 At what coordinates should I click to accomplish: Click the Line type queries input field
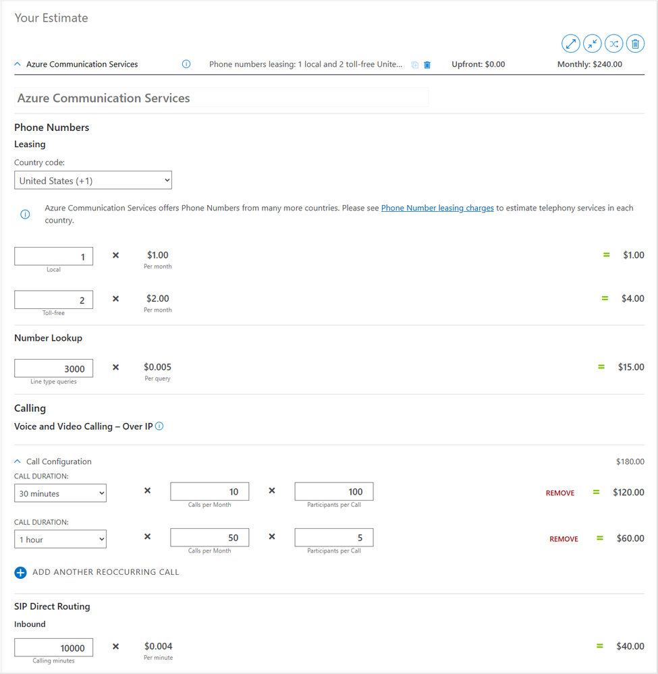click(x=54, y=368)
